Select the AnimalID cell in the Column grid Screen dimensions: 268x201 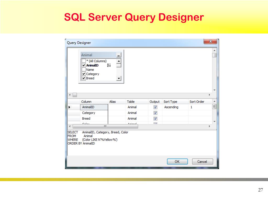pos(94,107)
